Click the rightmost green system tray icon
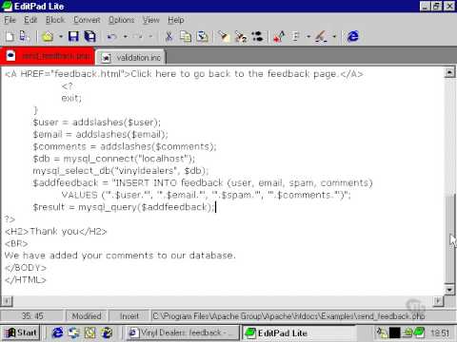 419,332
